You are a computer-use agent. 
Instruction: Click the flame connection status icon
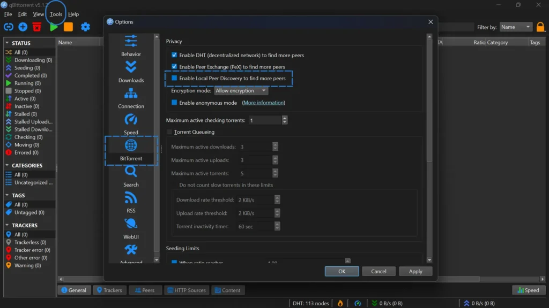point(340,303)
